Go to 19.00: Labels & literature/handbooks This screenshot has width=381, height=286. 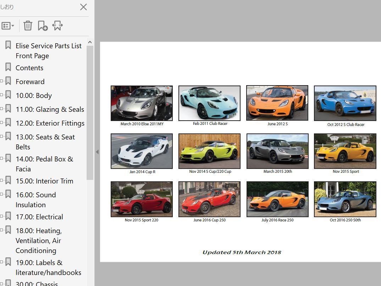point(48,268)
